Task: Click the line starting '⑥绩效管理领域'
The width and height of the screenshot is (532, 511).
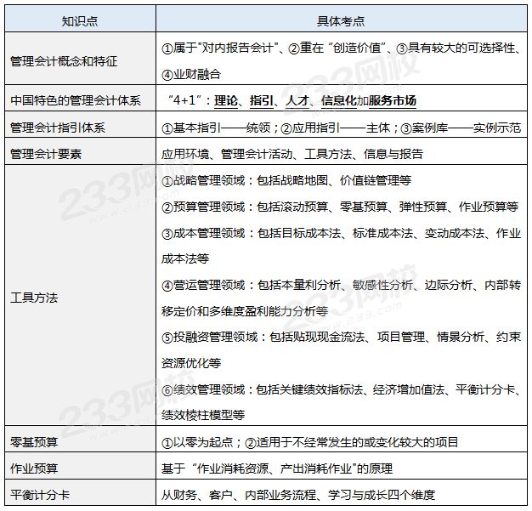Action: coord(342,389)
